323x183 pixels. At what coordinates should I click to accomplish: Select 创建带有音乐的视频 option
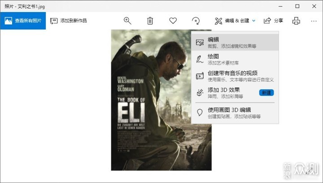coord(235,76)
